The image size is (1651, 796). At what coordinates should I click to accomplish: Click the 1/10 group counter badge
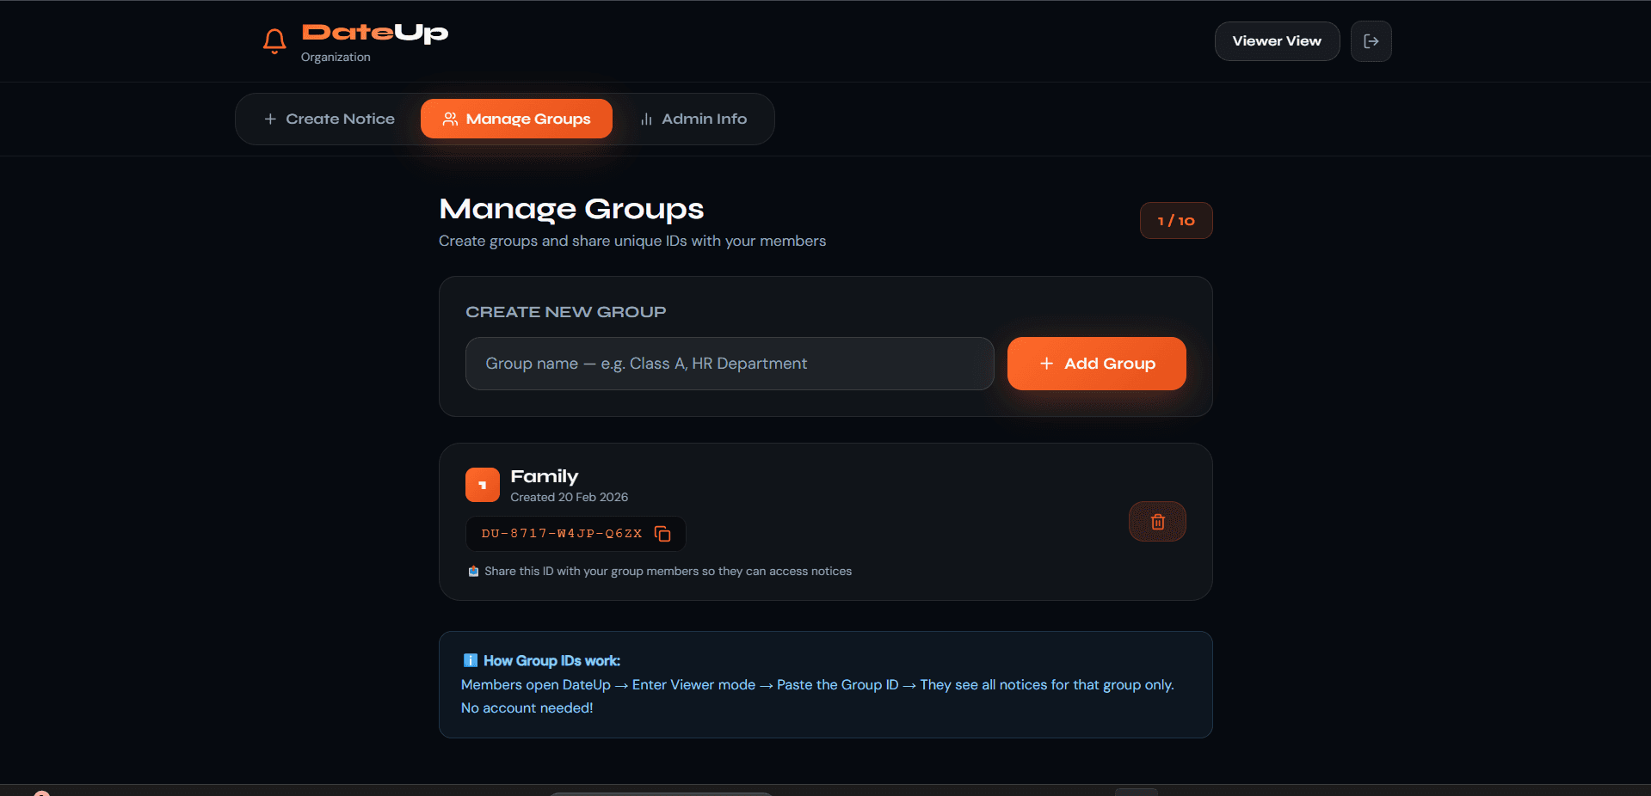[1175, 220]
